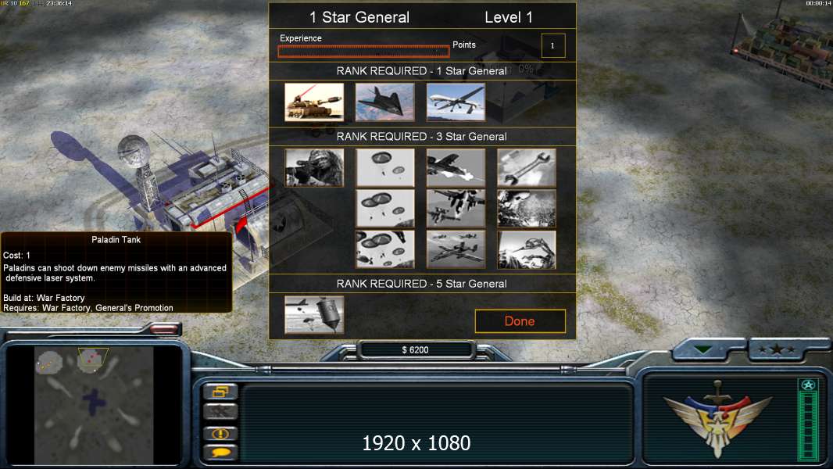Image resolution: width=833 pixels, height=469 pixels.
Task: Select the Fuel Air Bomb icon
Action: [x=314, y=315]
